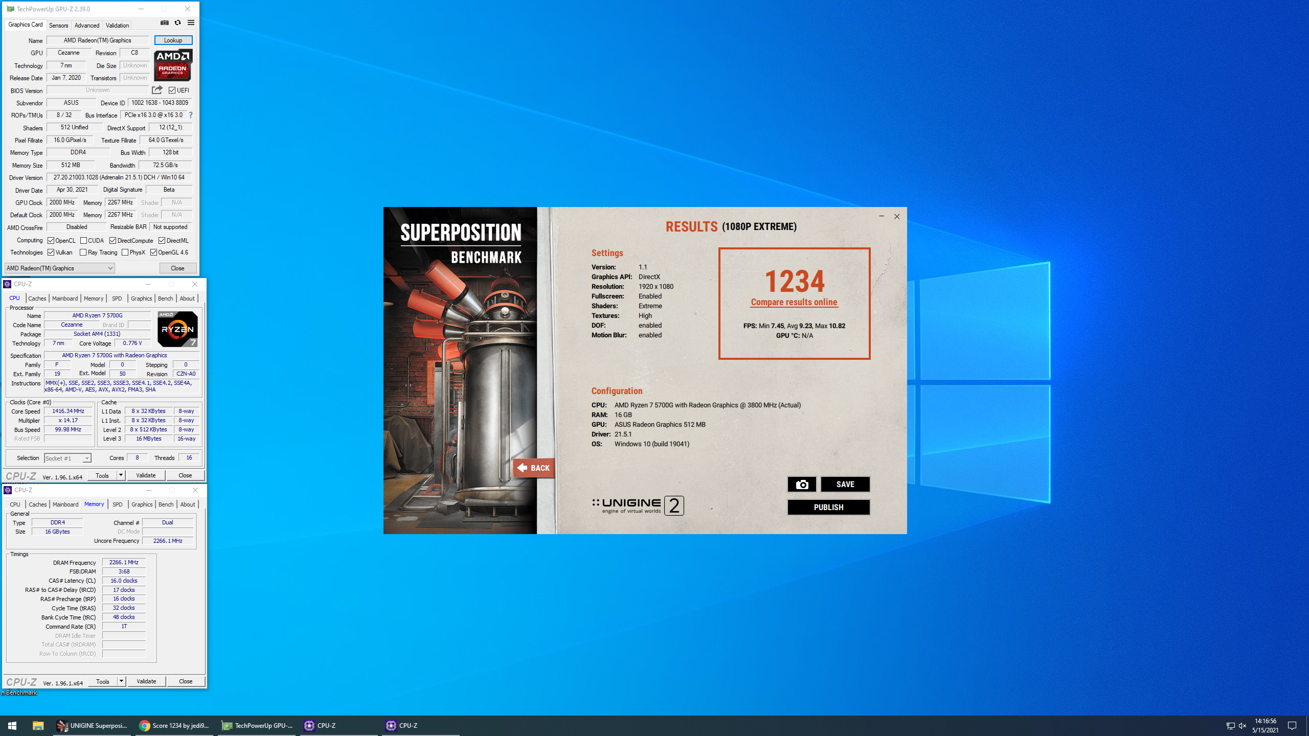Open Graphics tab in lower CPU-Z Memory window
This screenshot has width=1309, height=736.
coord(142,504)
